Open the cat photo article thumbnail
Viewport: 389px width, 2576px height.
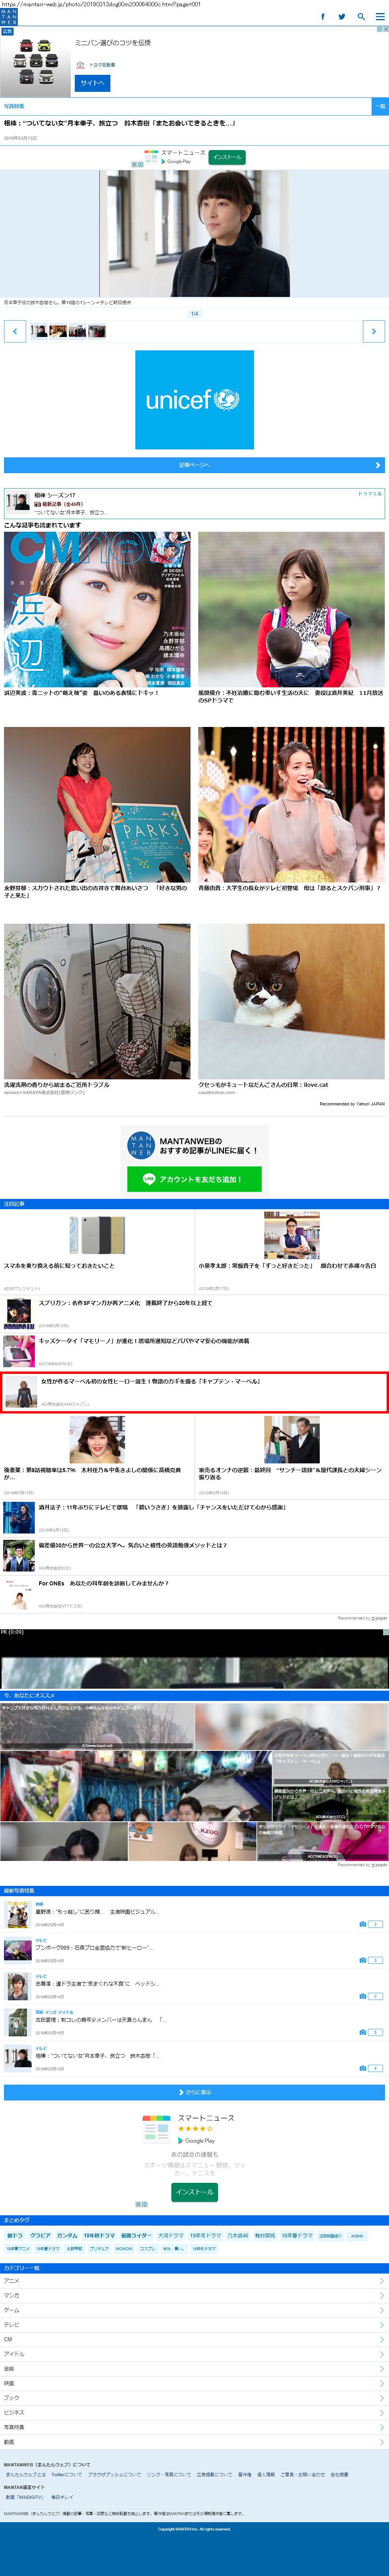click(x=291, y=1001)
